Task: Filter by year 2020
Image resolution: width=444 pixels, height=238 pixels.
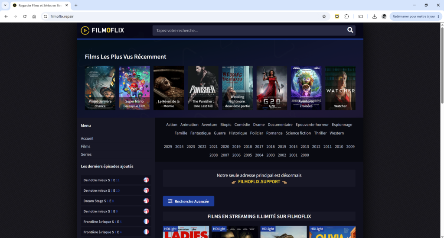Action: [225, 147]
